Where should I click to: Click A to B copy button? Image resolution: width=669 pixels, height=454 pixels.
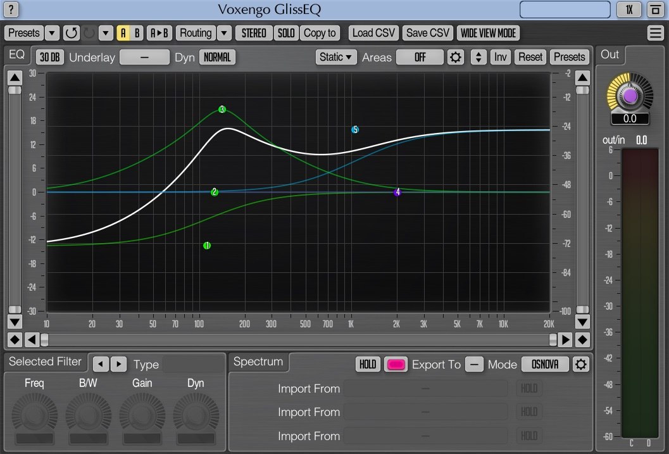159,33
